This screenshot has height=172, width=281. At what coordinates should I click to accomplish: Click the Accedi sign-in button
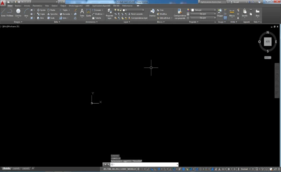pos(236,2)
